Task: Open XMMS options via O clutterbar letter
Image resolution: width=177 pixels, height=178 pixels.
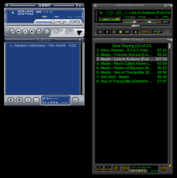Action: pos(96,12)
